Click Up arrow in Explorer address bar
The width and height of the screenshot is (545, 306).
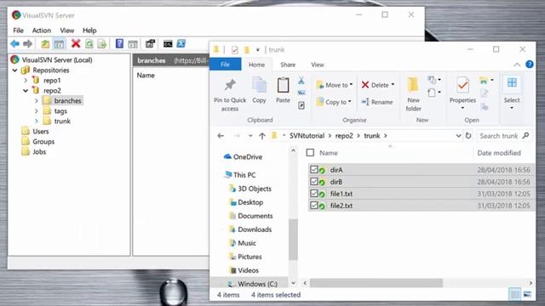click(x=262, y=136)
